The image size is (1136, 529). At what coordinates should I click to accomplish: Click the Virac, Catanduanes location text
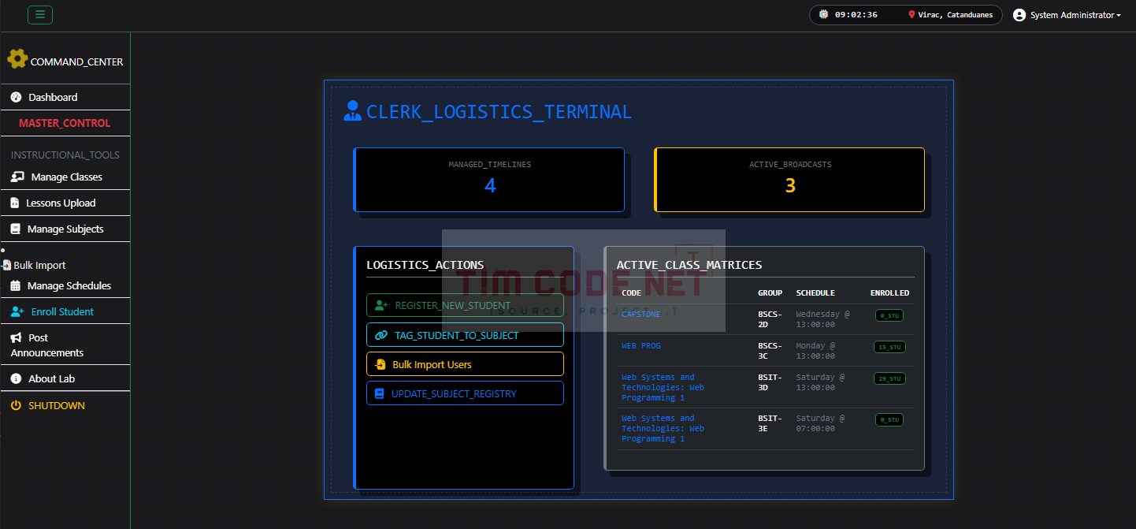[x=955, y=15]
